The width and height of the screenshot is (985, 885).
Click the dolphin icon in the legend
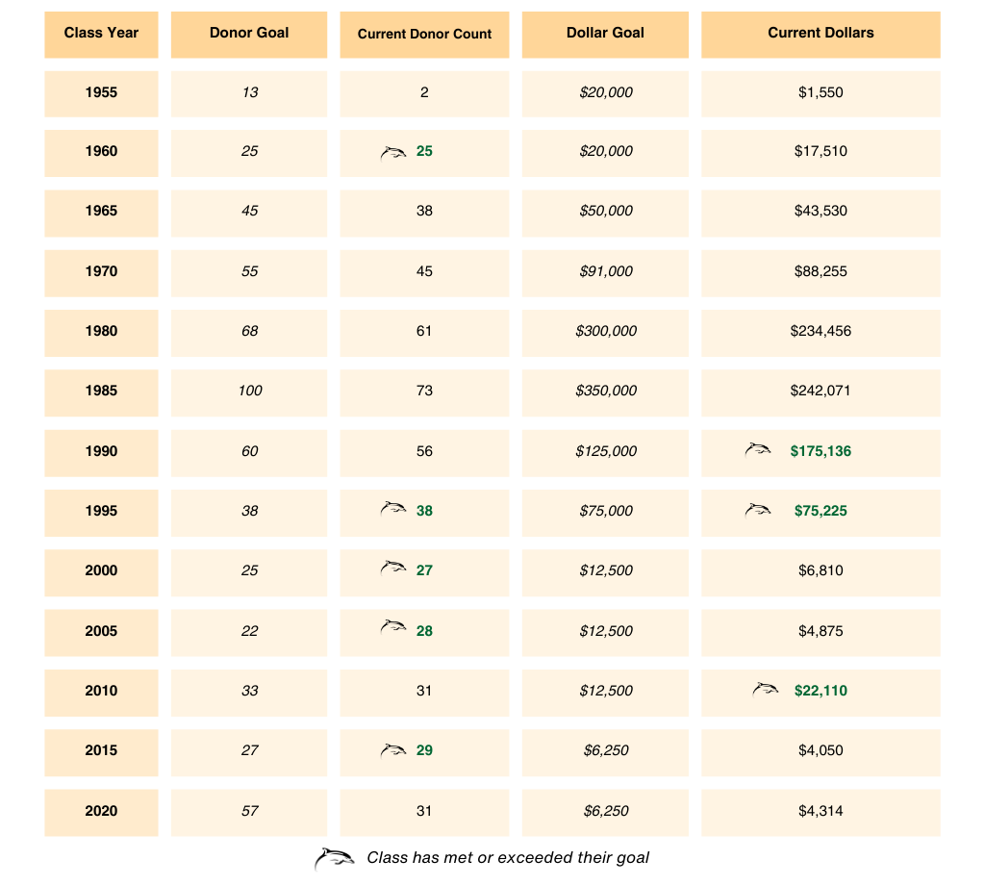(x=334, y=858)
